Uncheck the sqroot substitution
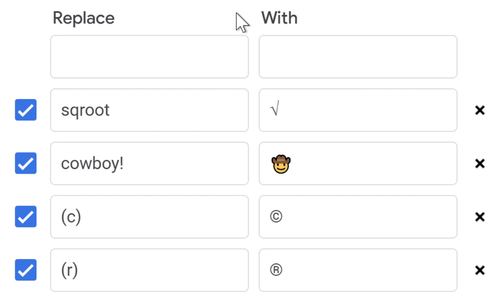The width and height of the screenshot is (502, 297). [25, 110]
